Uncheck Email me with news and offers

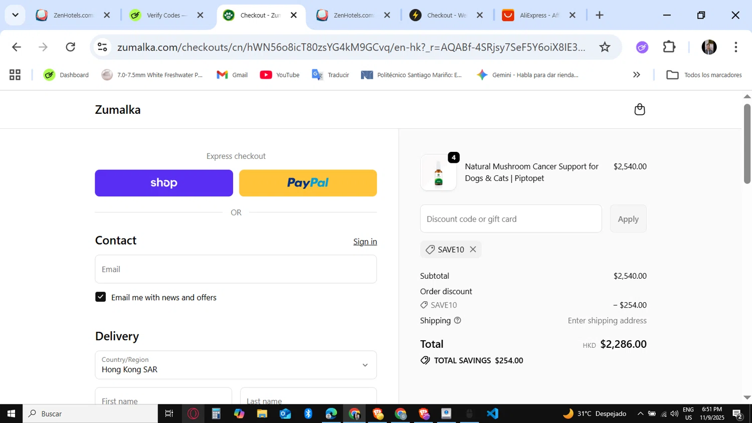pos(101,297)
